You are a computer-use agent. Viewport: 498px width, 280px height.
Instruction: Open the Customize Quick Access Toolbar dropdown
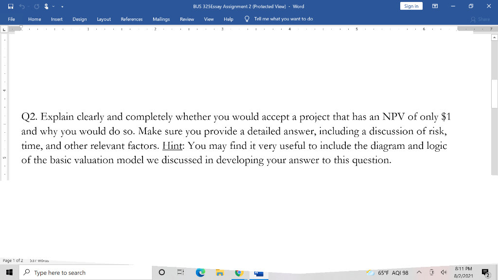click(62, 6)
